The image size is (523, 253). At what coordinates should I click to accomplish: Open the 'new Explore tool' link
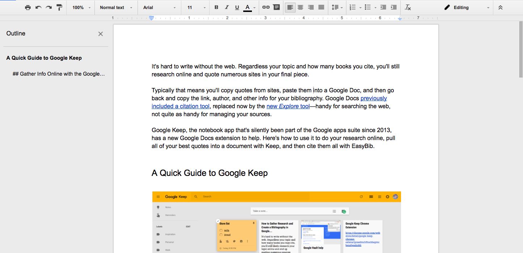pyautogui.click(x=288, y=106)
